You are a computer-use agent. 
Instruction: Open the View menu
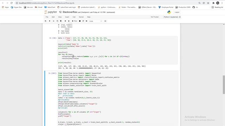point(60,17)
